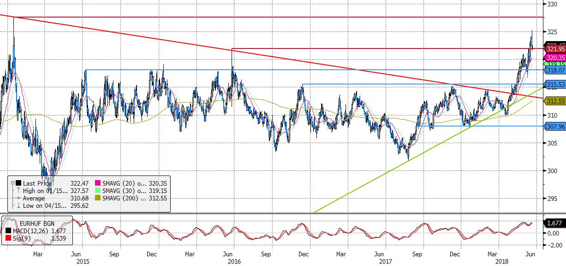The height and width of the screenshot is (266, 566).
Task: Select the Average line marker icon
Action: point(18,198)
